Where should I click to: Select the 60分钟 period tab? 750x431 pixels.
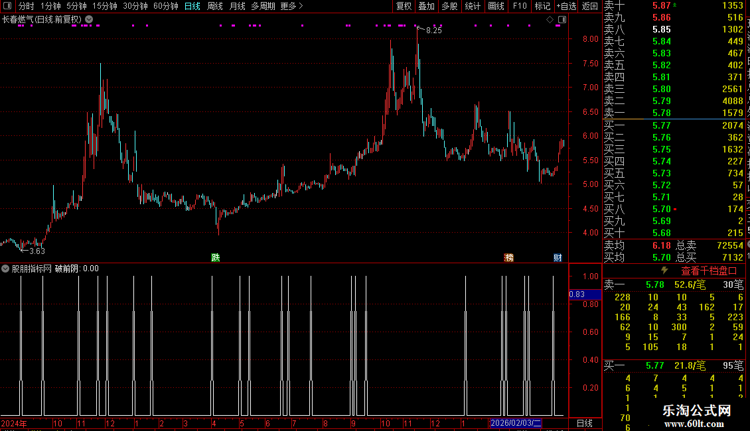pos(166,6)
